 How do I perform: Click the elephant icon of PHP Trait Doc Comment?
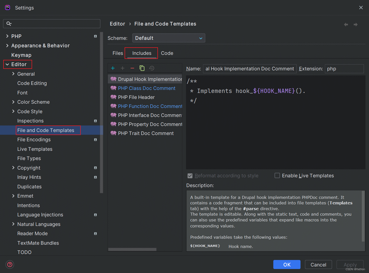[x=113, y=133]
